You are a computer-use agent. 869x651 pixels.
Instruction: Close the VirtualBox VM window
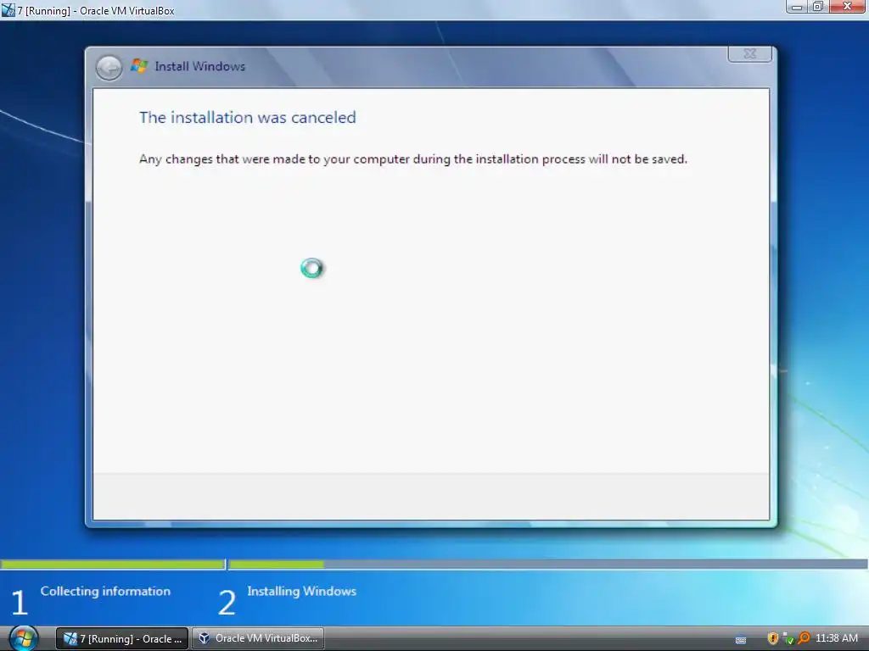point(848,7)
